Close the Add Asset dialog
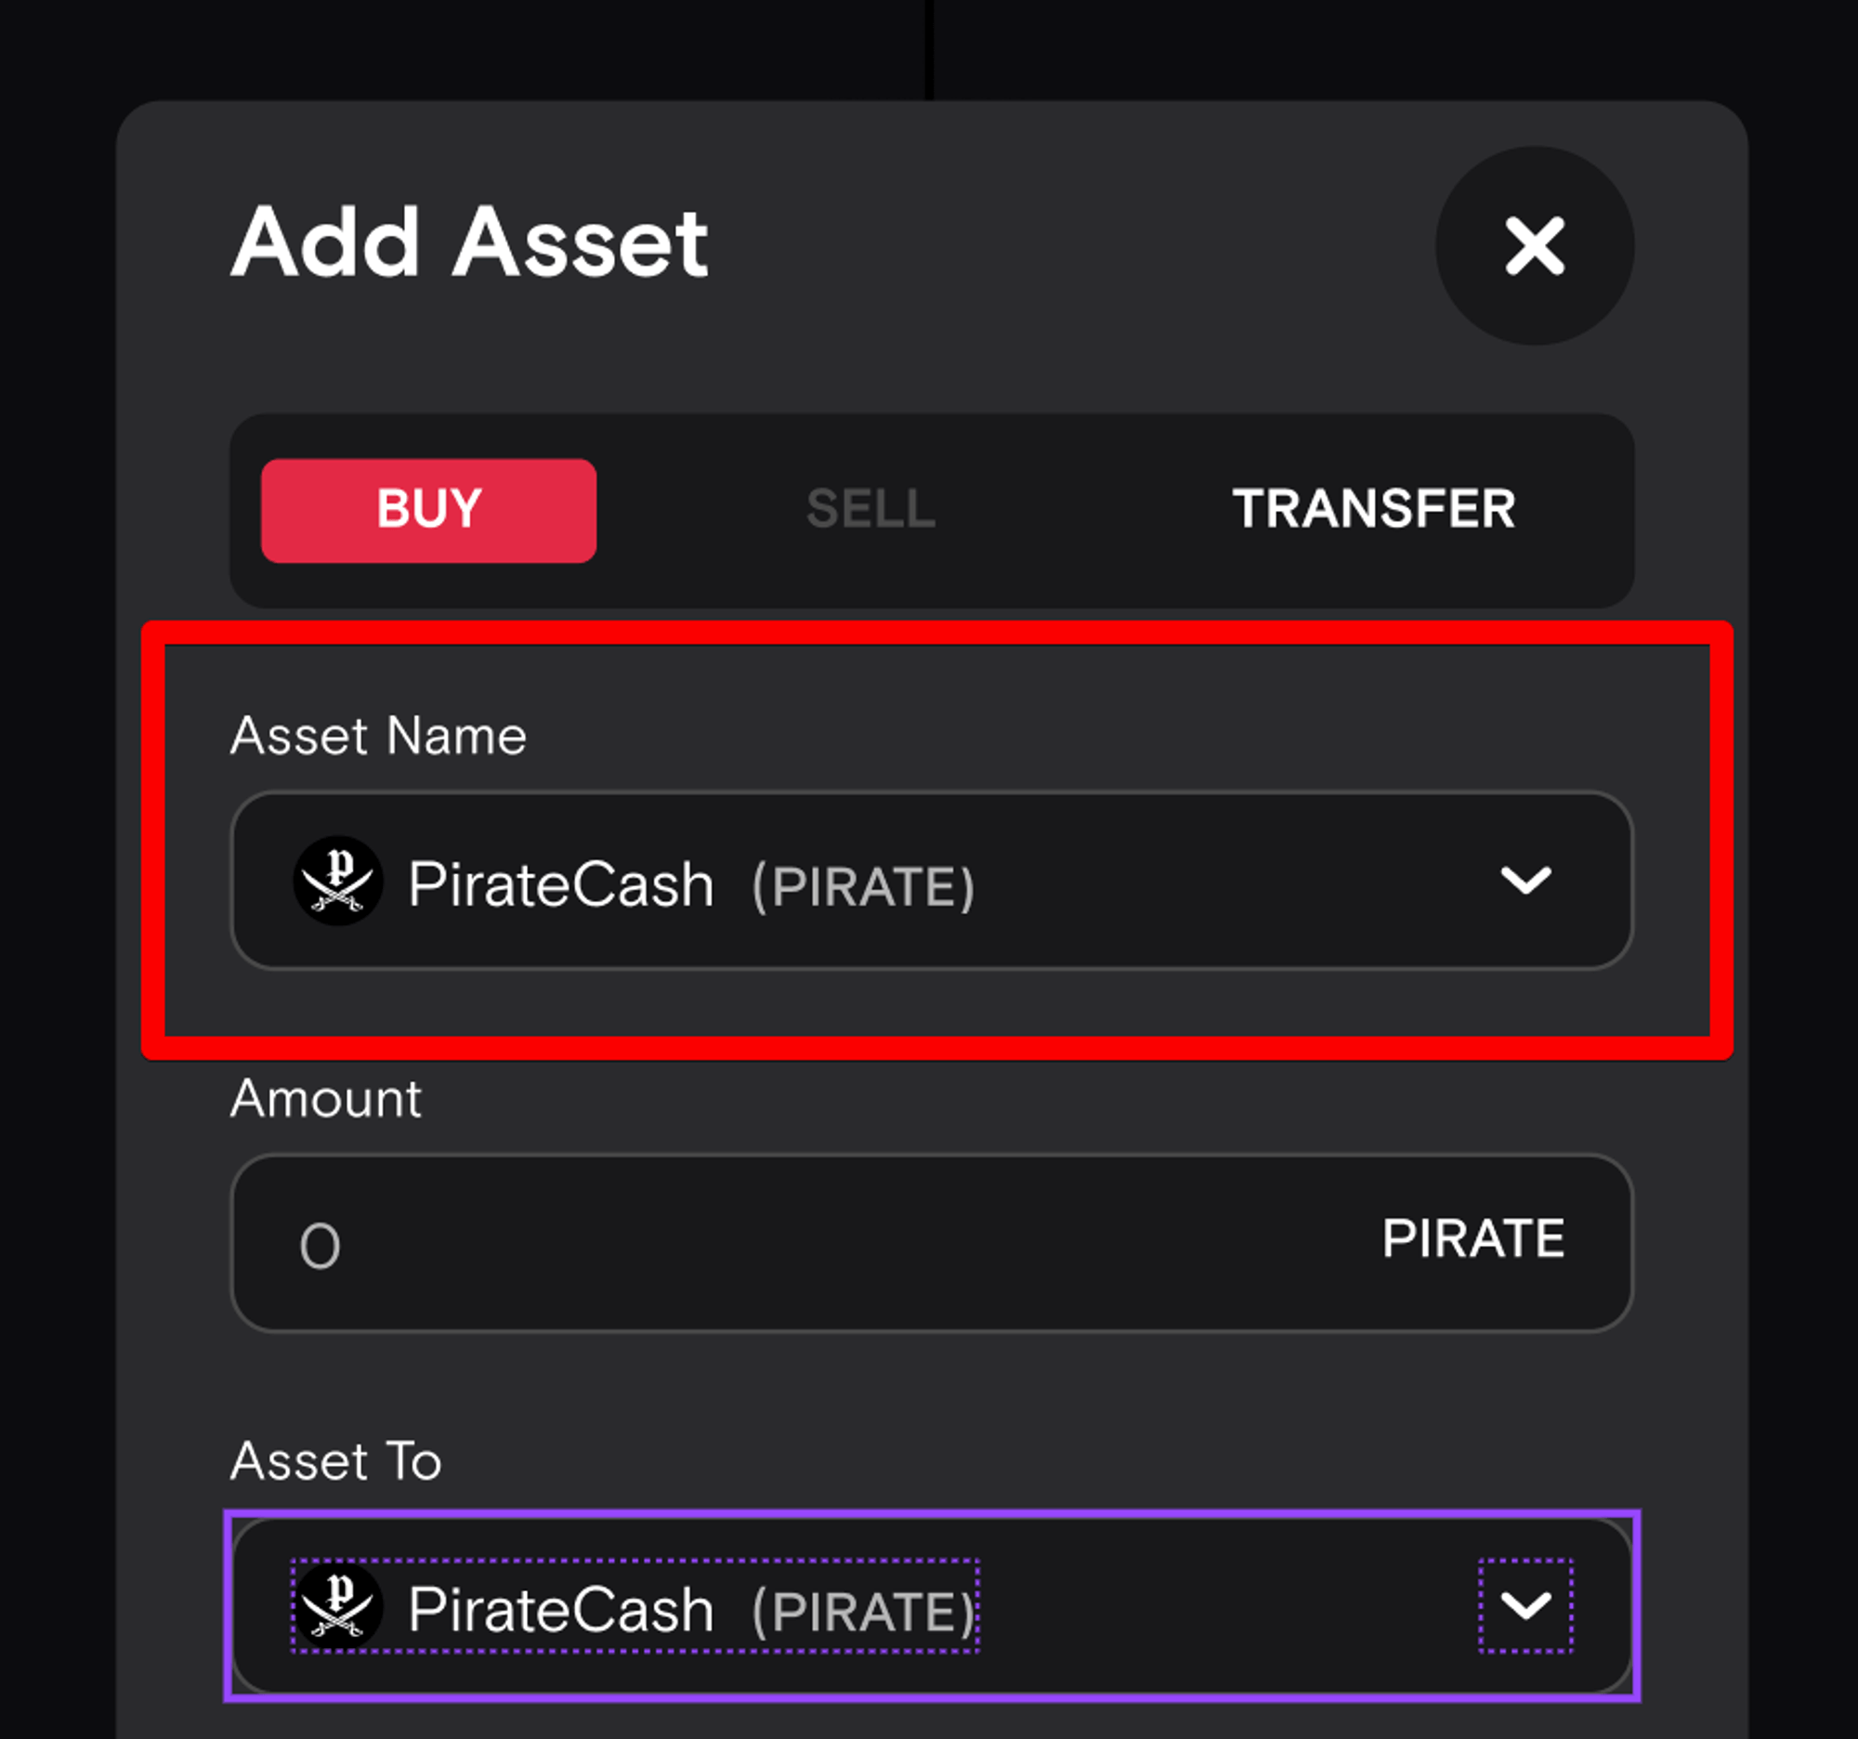Viewport: 1858px width, 1739px height. coord(1534,247)
